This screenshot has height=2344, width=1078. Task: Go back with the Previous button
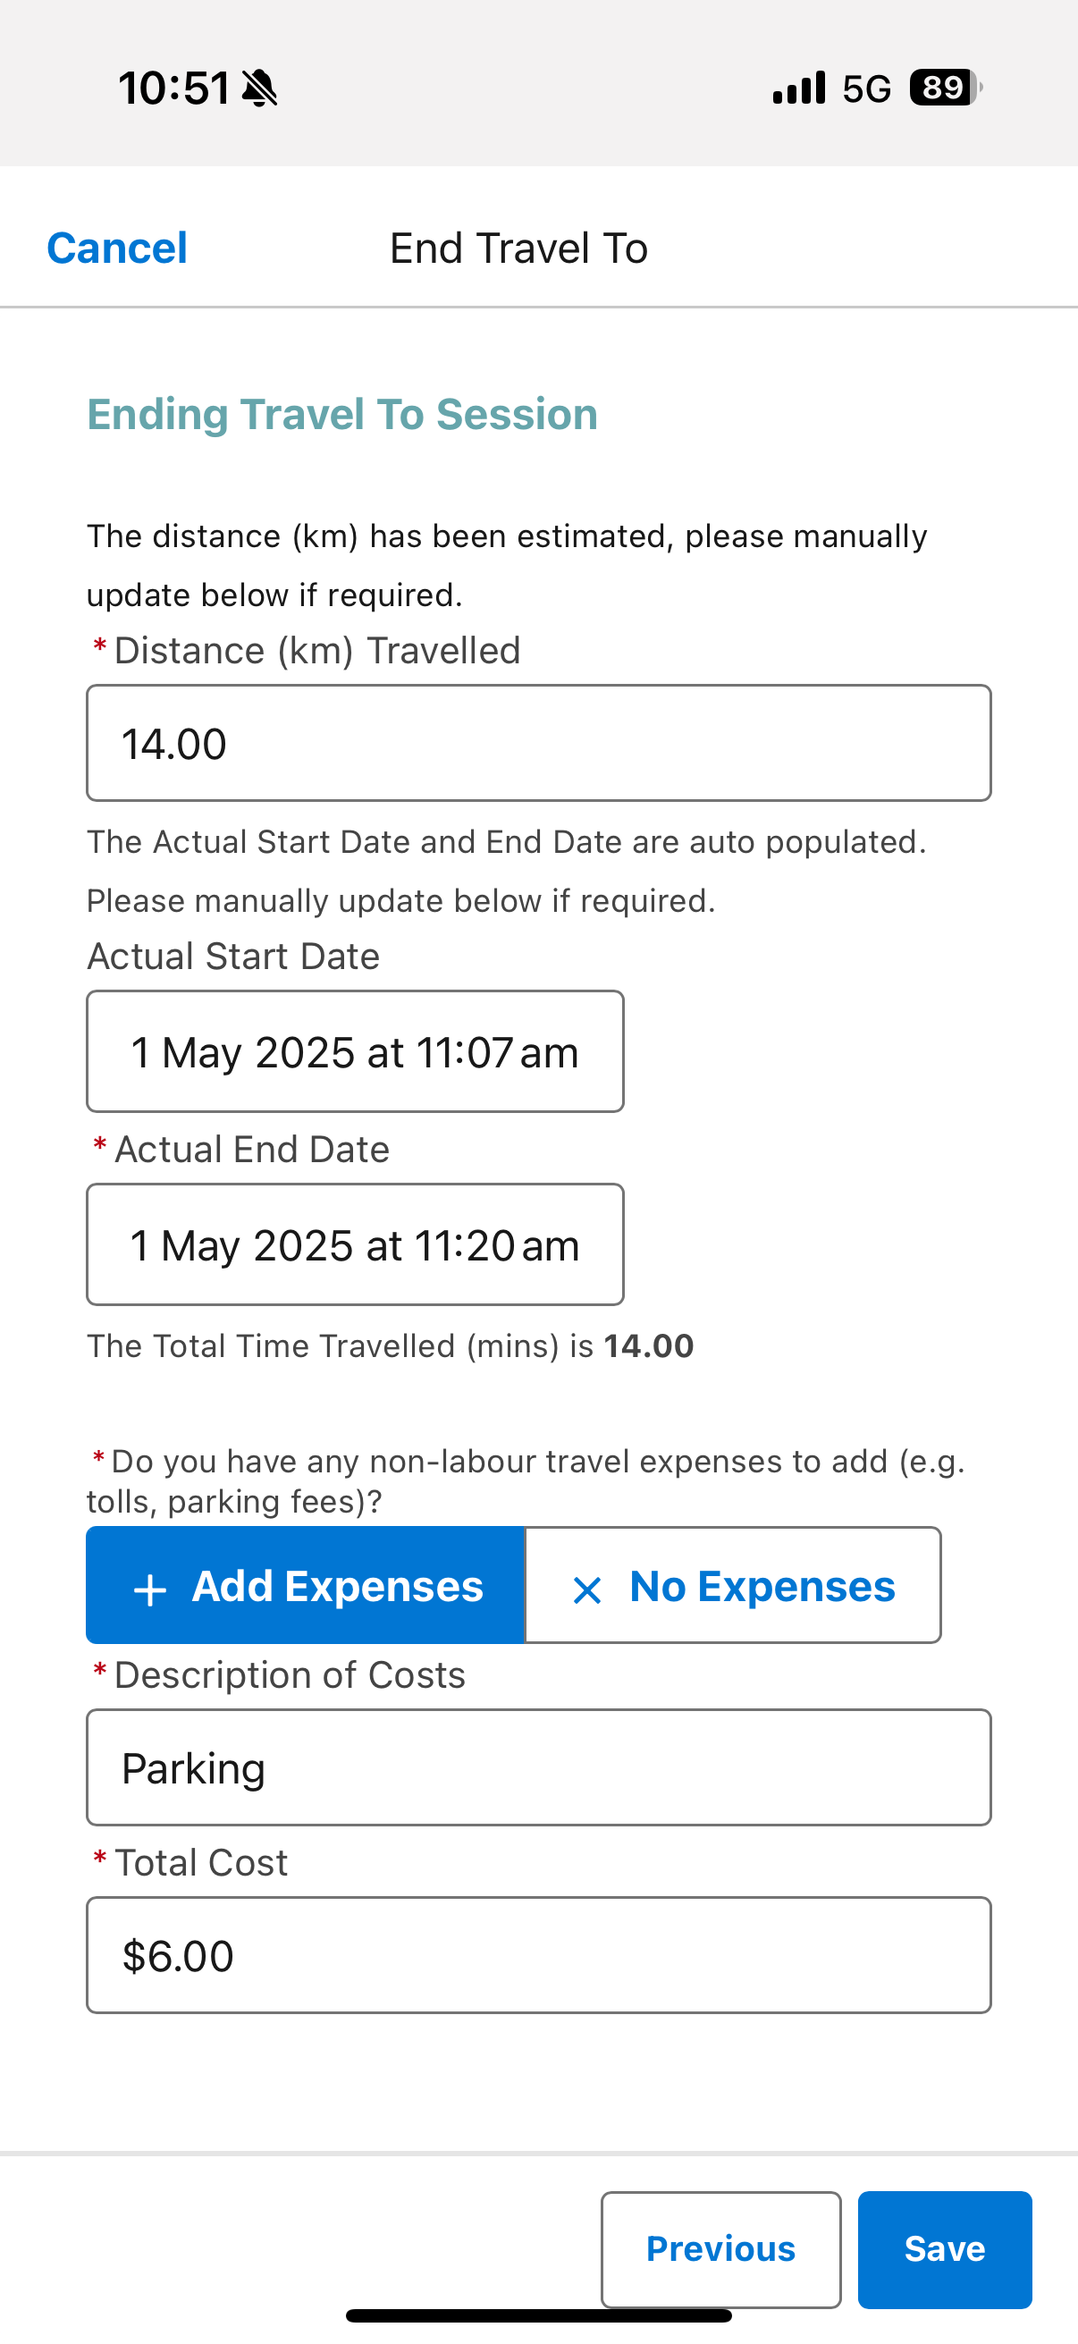click(720, 2249)
